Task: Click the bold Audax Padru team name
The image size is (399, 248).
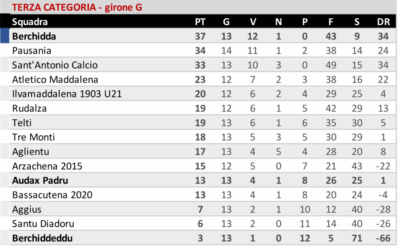Action: point(40,181)
